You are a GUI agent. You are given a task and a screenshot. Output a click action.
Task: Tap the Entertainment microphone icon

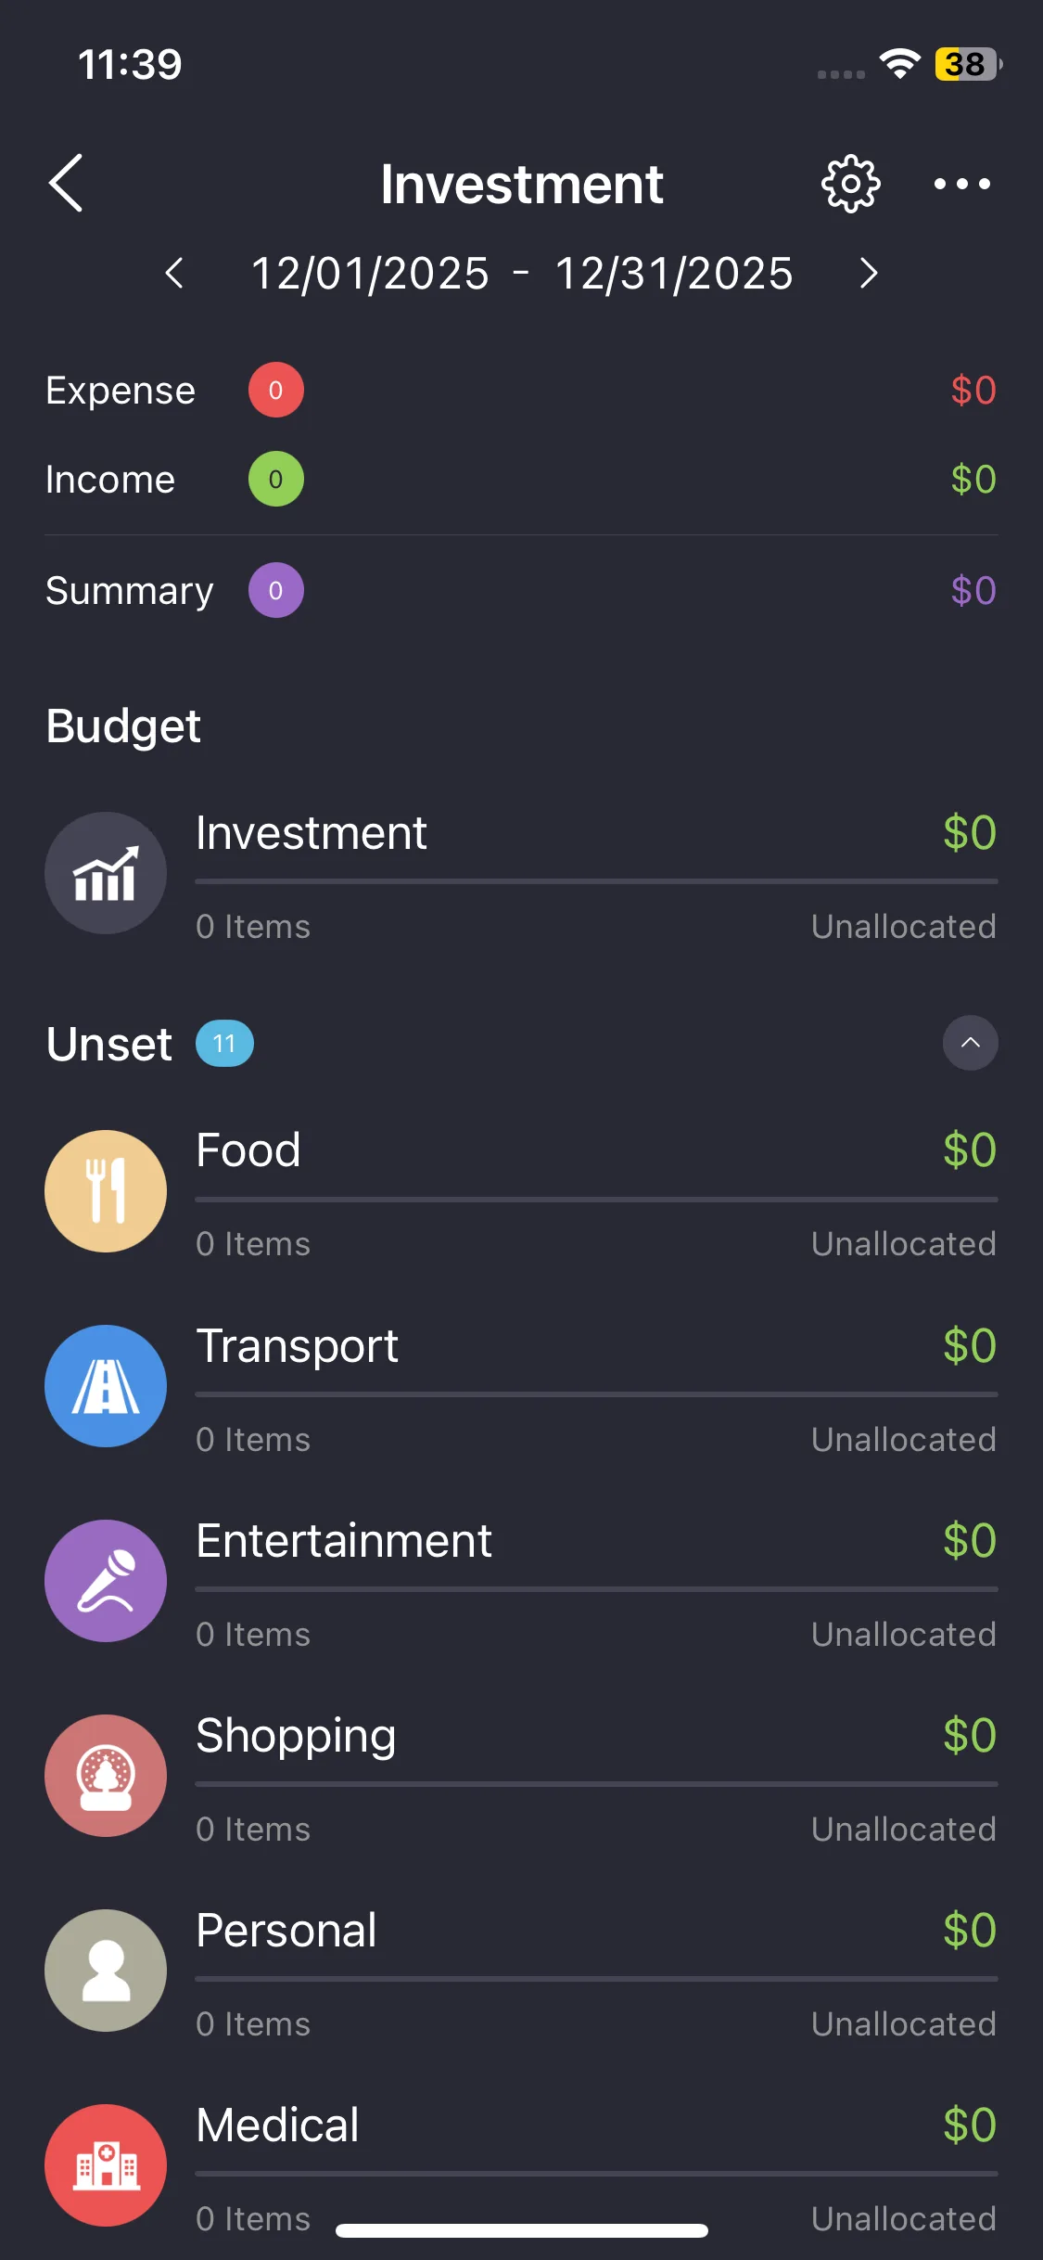click(106, 1581)
